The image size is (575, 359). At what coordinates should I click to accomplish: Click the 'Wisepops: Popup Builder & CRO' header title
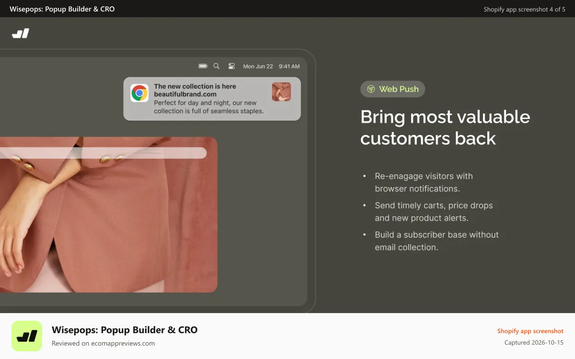(x=62, y=9)
